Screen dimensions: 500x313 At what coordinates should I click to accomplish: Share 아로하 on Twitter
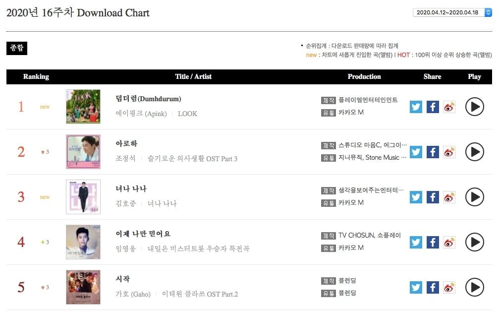point(416,152)
